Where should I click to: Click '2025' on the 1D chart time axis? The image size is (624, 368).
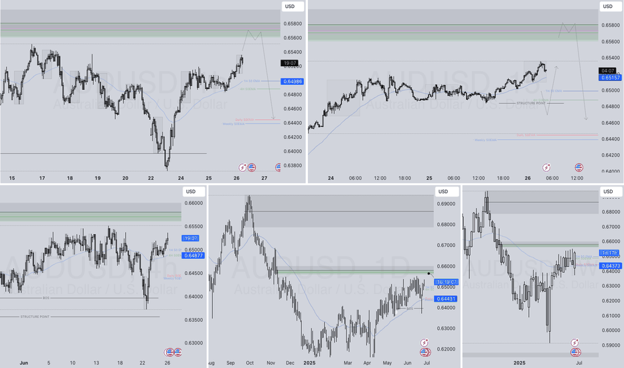(309, 363)
